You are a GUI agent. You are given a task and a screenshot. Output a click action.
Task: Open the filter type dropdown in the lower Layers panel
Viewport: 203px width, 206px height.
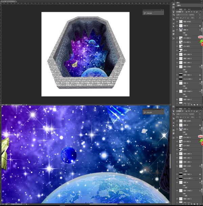180,111
